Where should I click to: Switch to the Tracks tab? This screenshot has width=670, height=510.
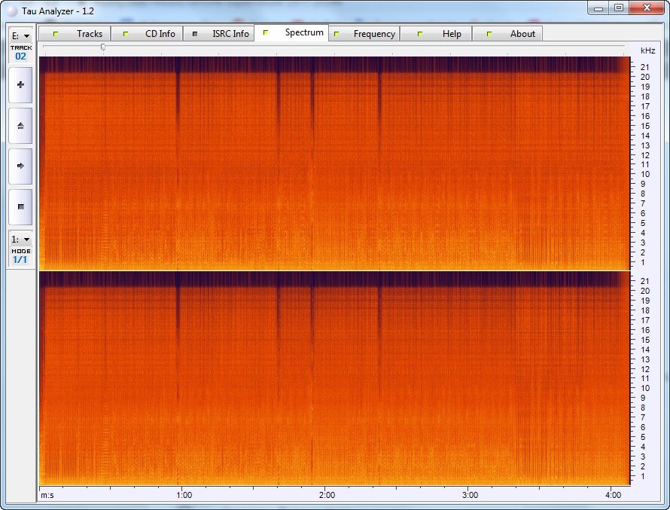click(75, 34)
